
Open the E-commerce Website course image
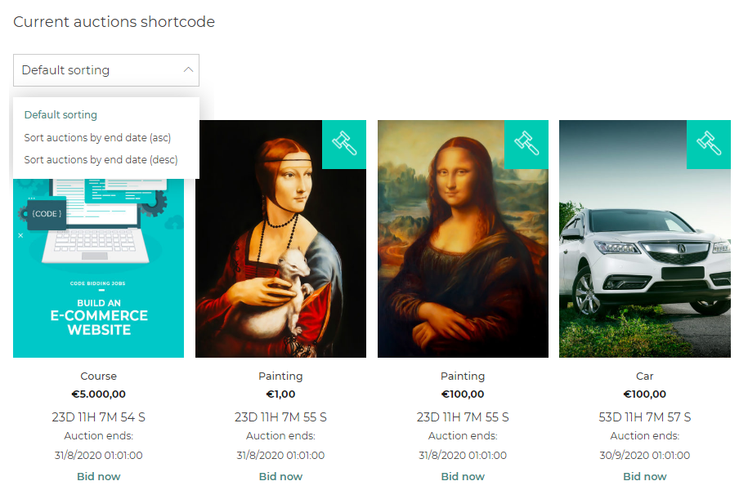[98, 269]
